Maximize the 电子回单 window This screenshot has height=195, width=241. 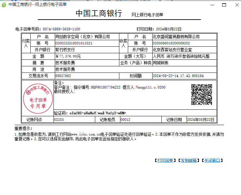point(224,5)
